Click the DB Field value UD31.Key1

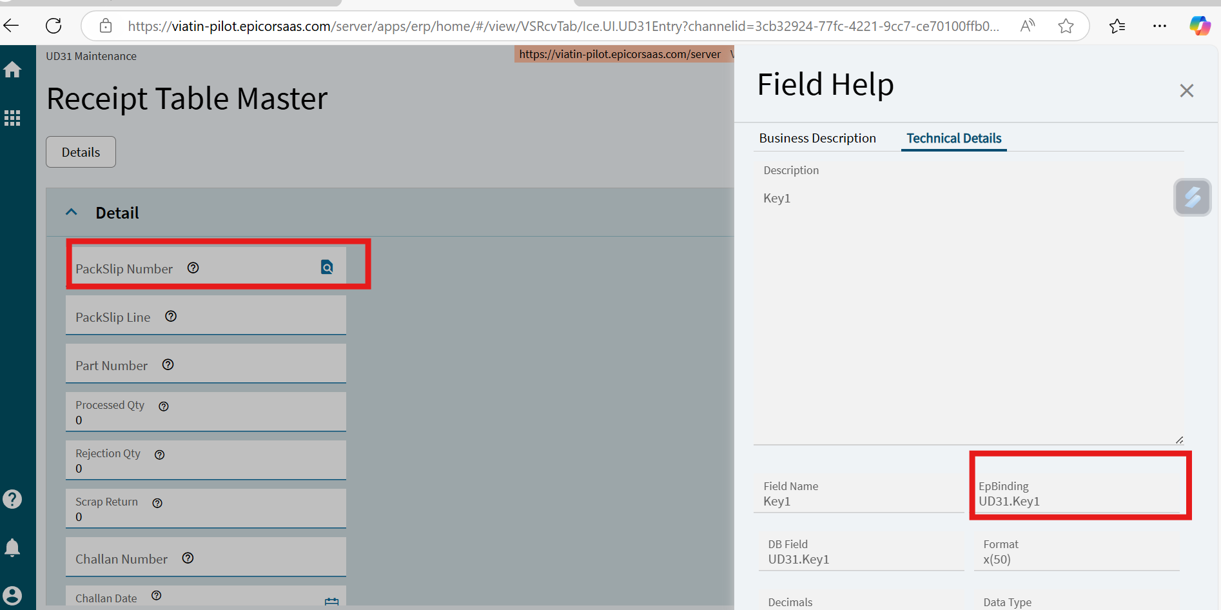799,559
